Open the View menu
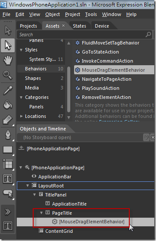 [34, 14]
